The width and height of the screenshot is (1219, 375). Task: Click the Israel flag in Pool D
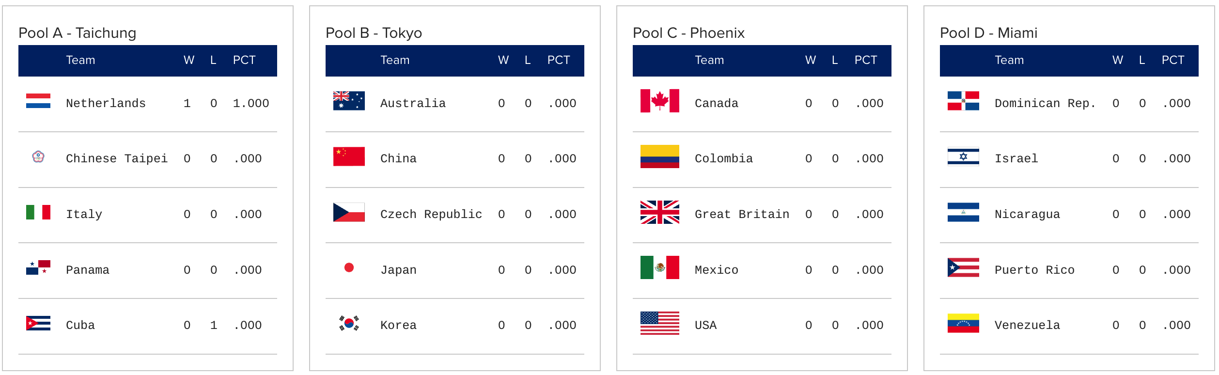pyautogui.click(x=963, y=156)
